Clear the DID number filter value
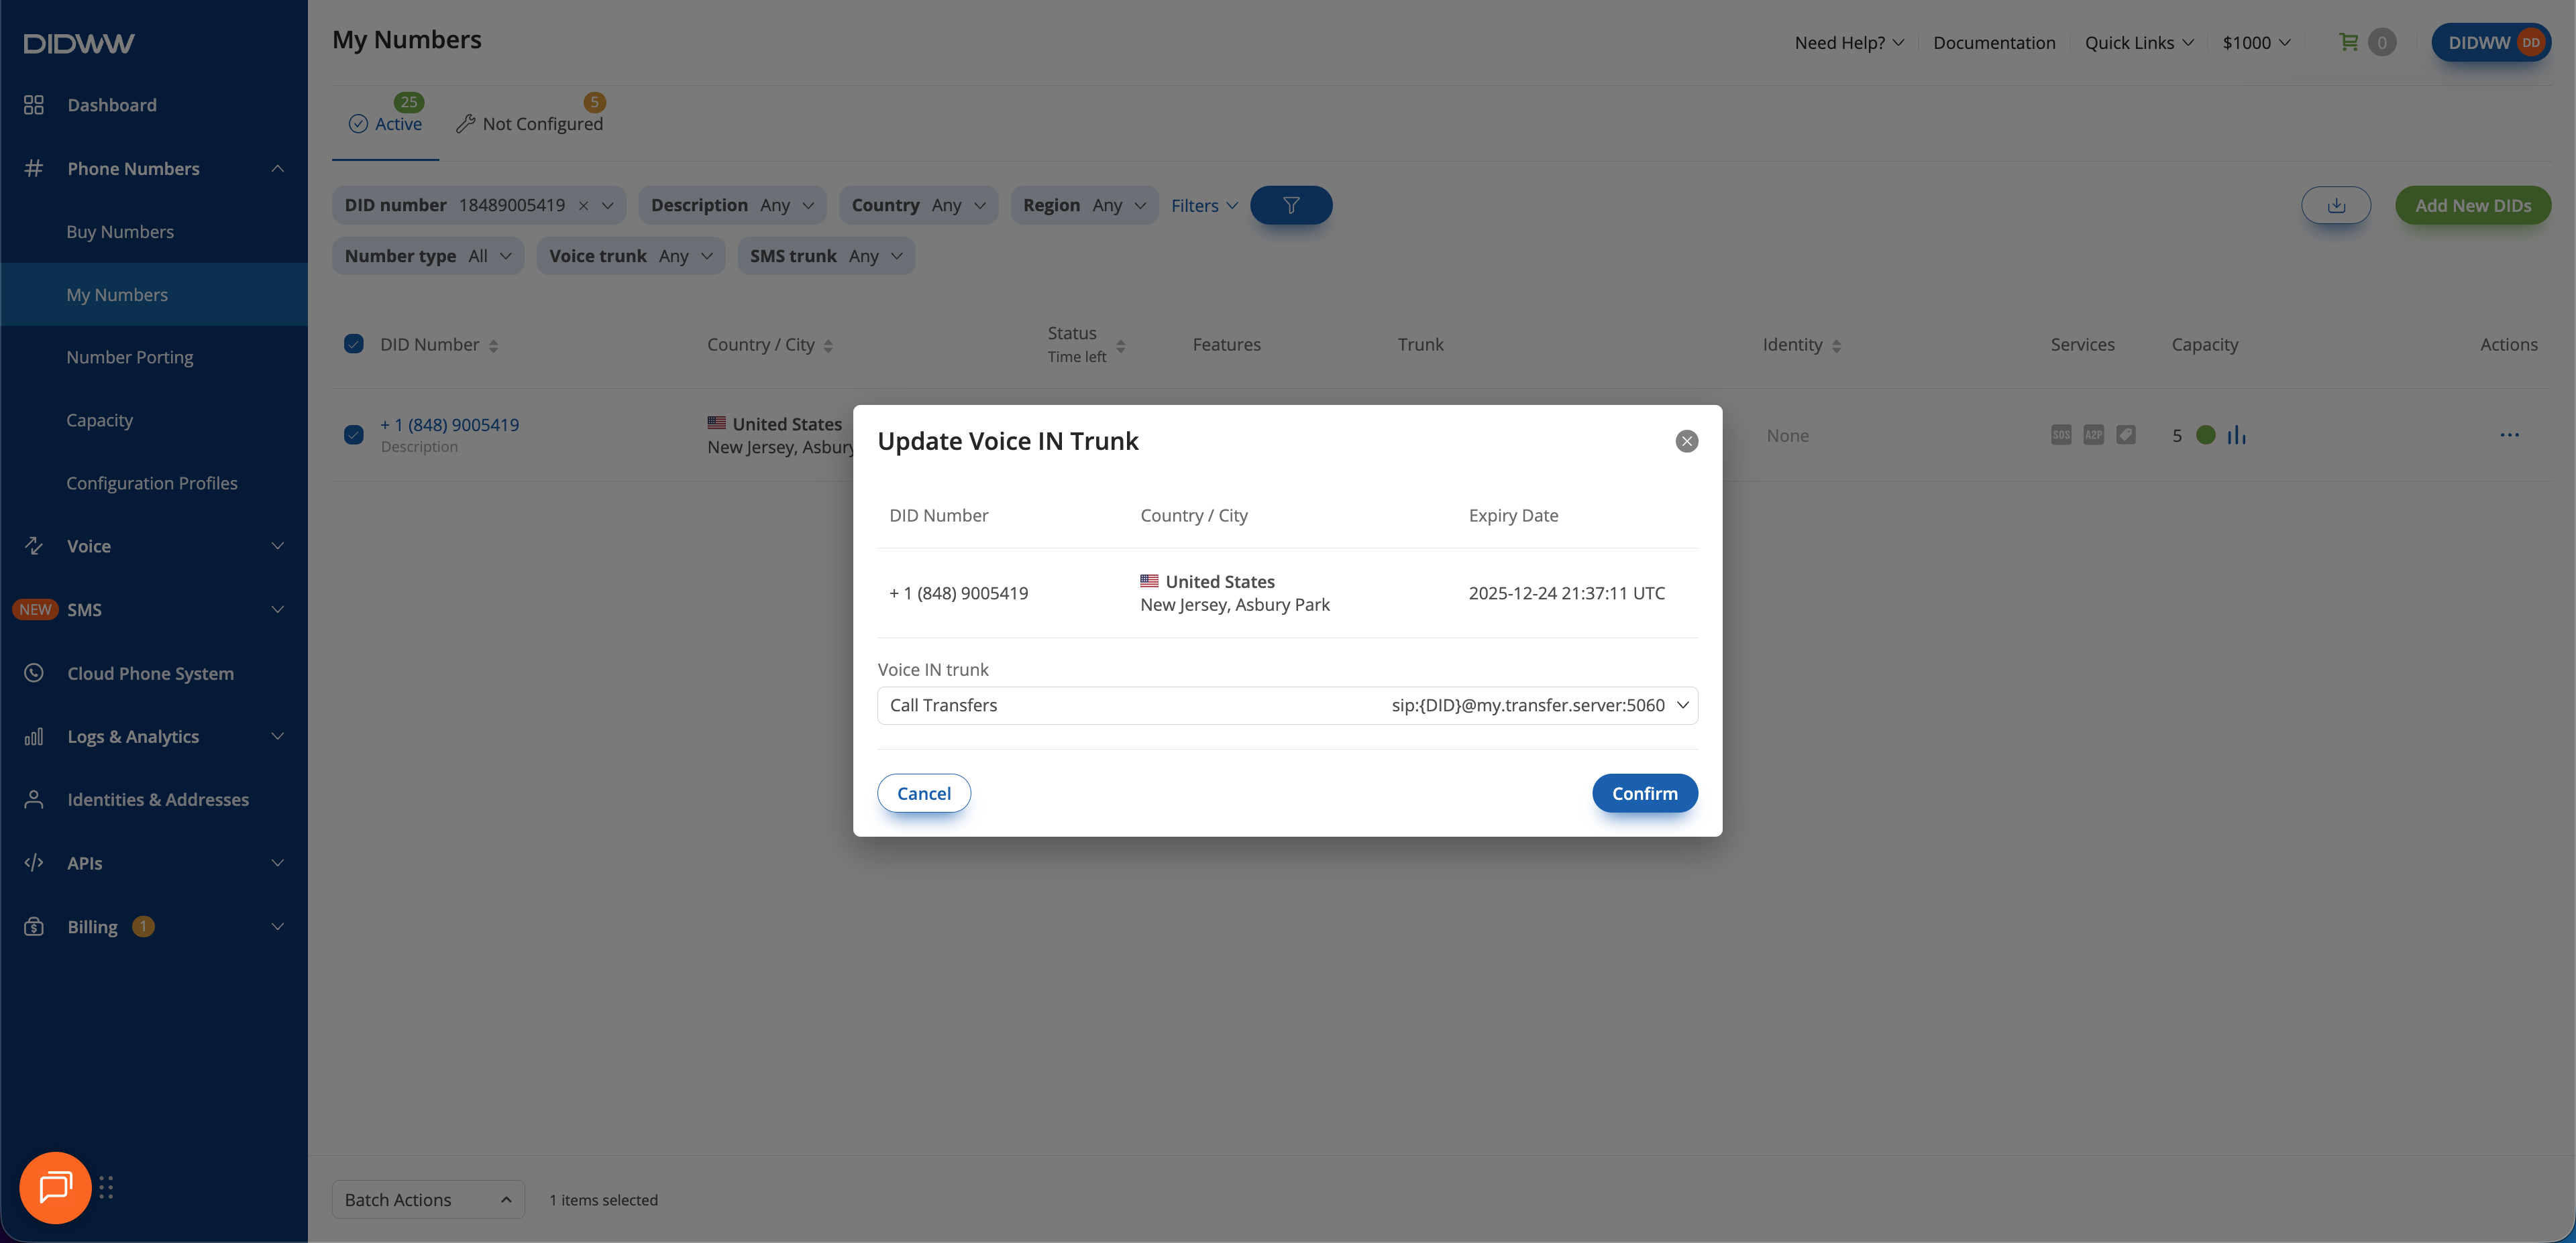The image size is (2576, 1243). coord(583,205)
